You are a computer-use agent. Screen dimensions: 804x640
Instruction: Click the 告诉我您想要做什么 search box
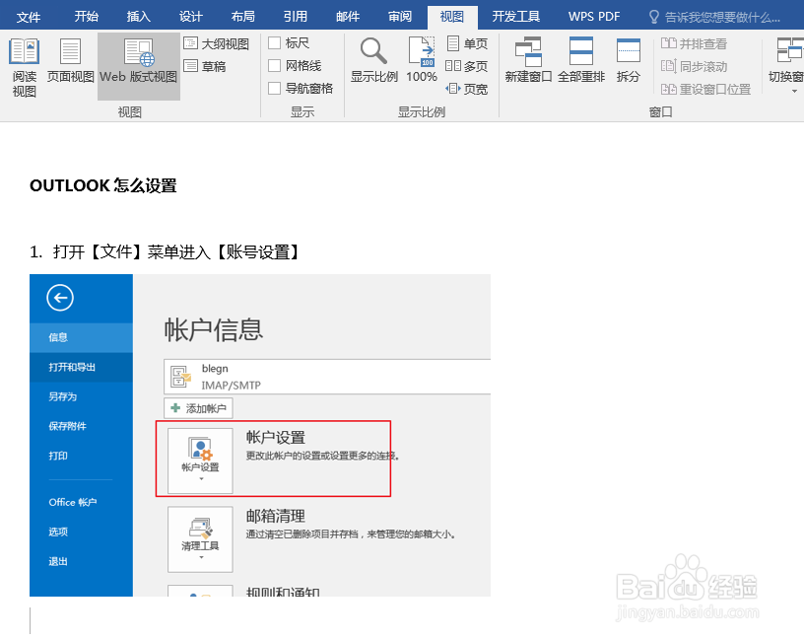[x=714, y=18]
